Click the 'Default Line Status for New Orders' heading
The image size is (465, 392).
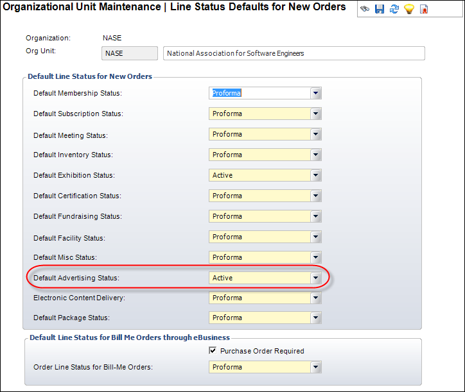(90, 76)
